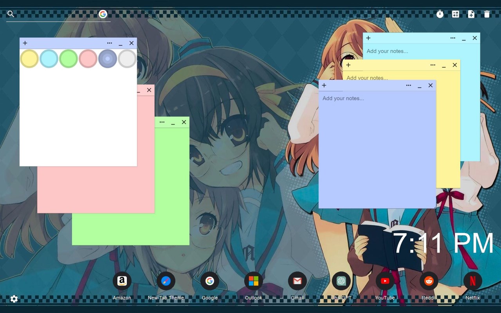Image resolution: width=501 pixels, height=313 pixels.
Task: Select the green note color
Action: click(68, 59)
